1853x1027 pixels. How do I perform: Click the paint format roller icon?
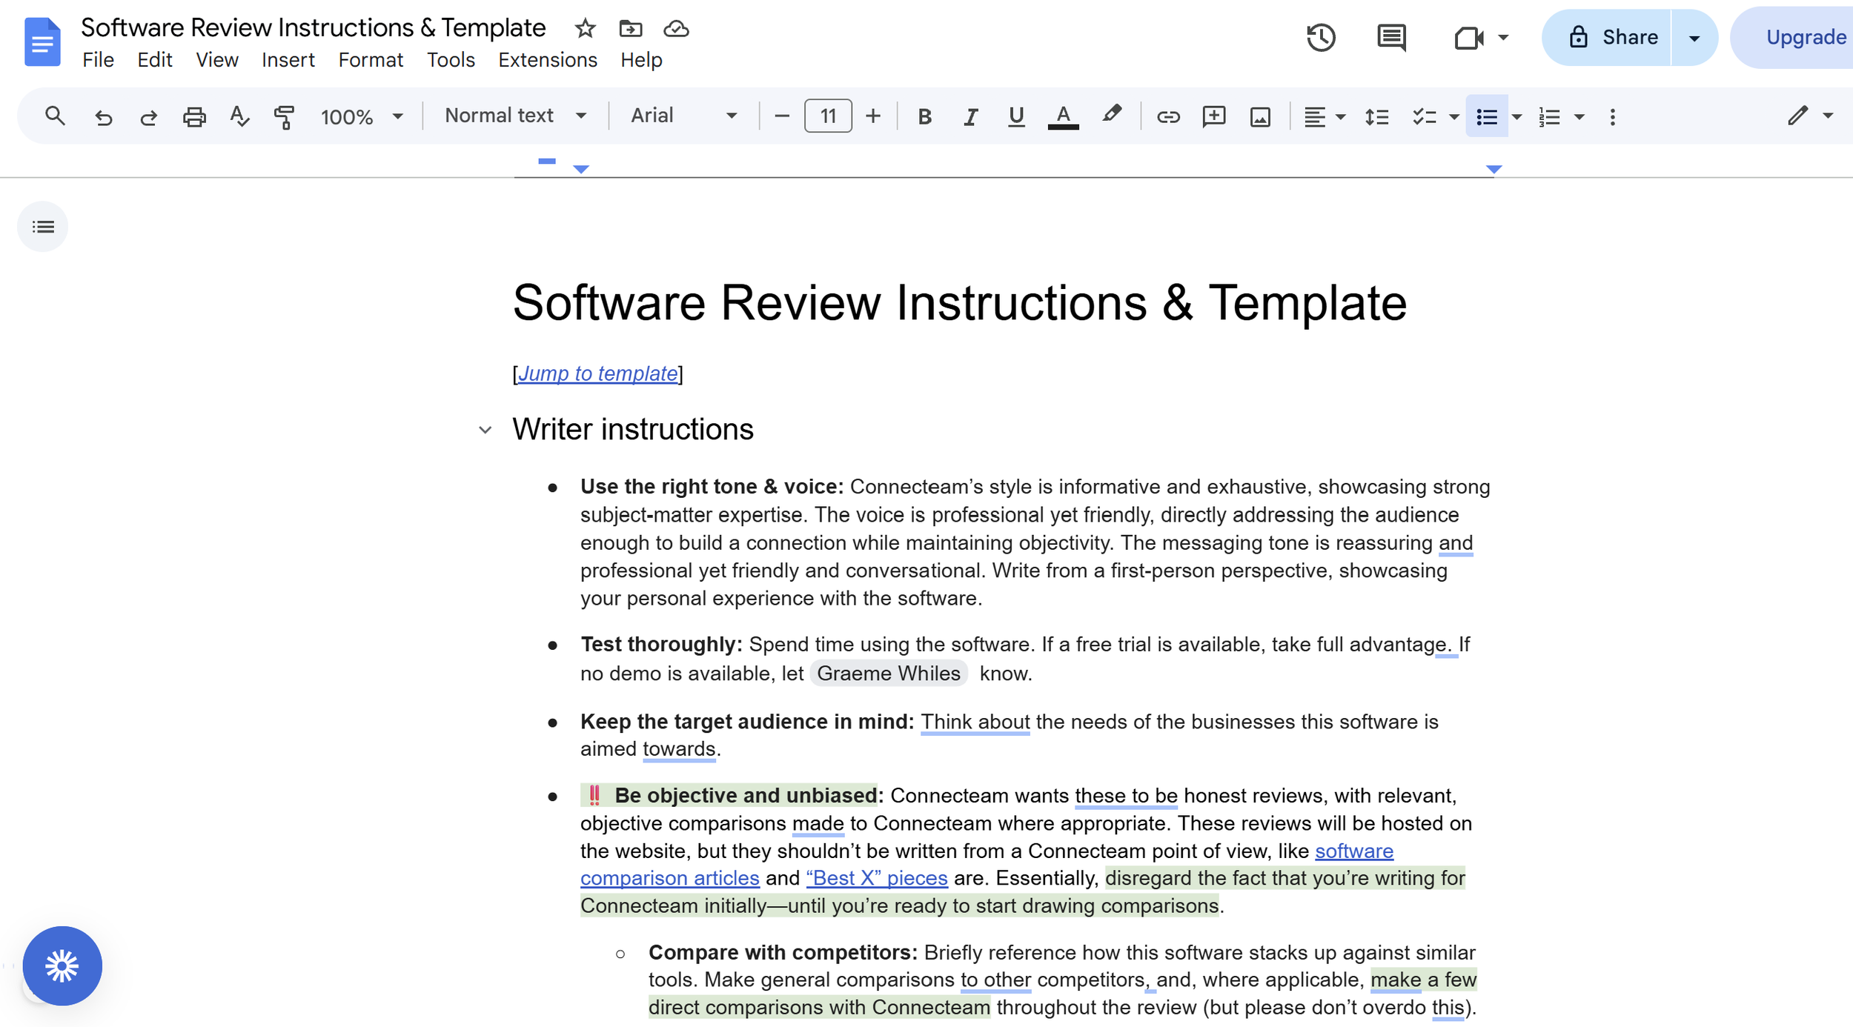tap(284, 116)
